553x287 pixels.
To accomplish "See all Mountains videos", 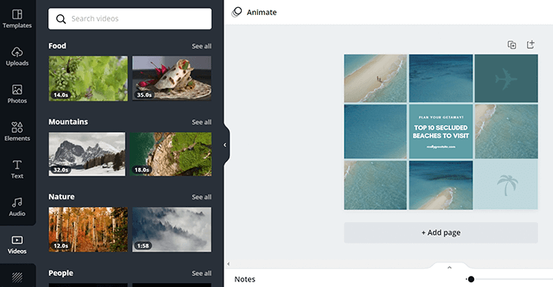I will coord(201,122).
